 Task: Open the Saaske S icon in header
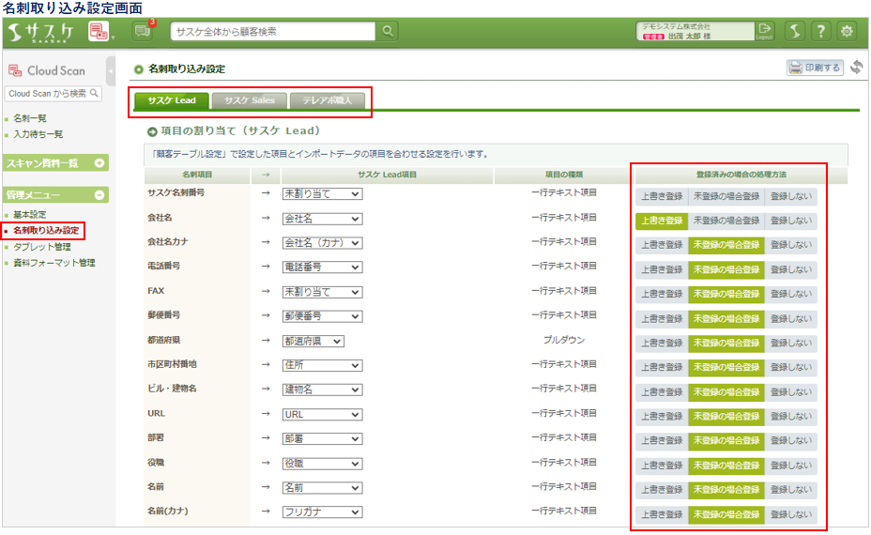click(x=796, y=31)
